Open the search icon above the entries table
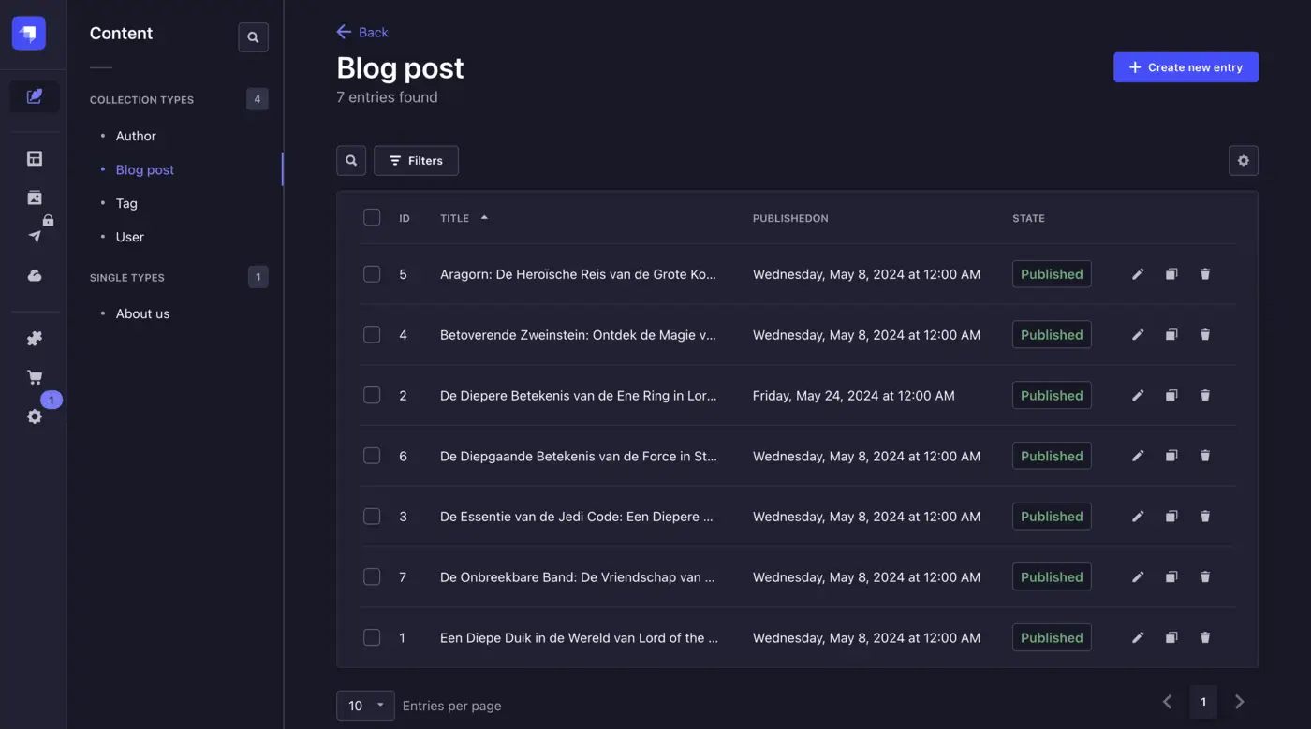This screenshot has width=1311, height=729. tap(350, 160)
